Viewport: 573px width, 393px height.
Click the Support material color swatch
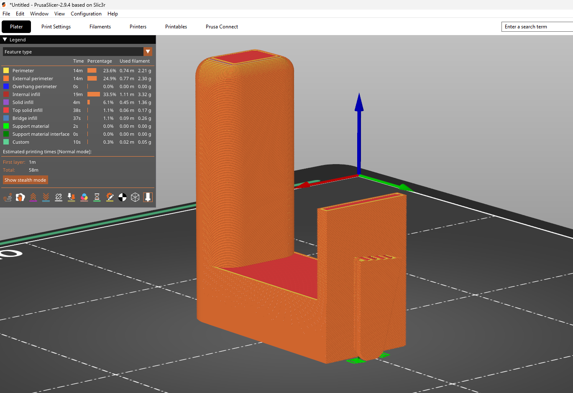pos(6,126)
